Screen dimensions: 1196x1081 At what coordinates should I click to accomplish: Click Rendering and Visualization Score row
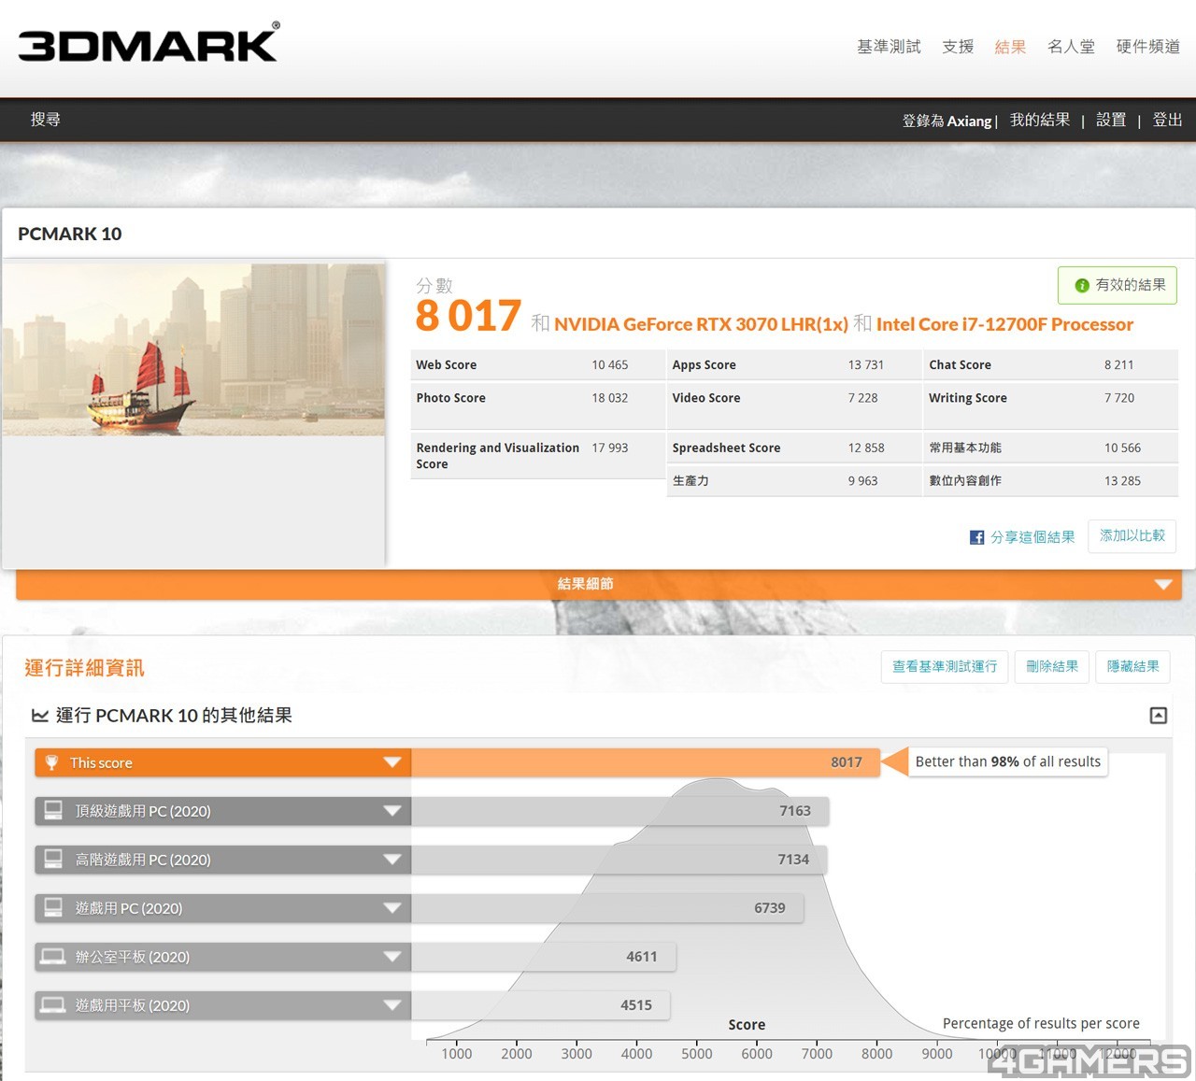coord(537,456)
